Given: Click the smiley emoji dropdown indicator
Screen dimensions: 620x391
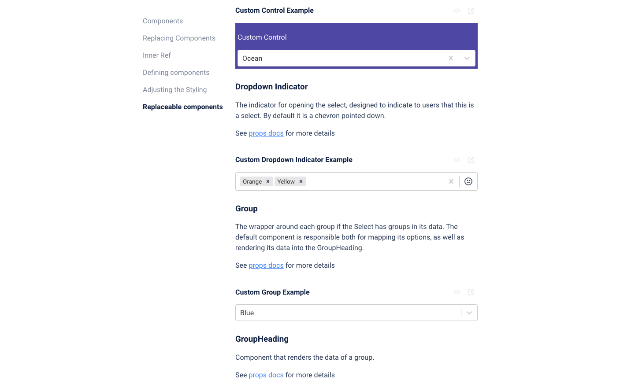Looking at the screenshot, I should (468, 181).
